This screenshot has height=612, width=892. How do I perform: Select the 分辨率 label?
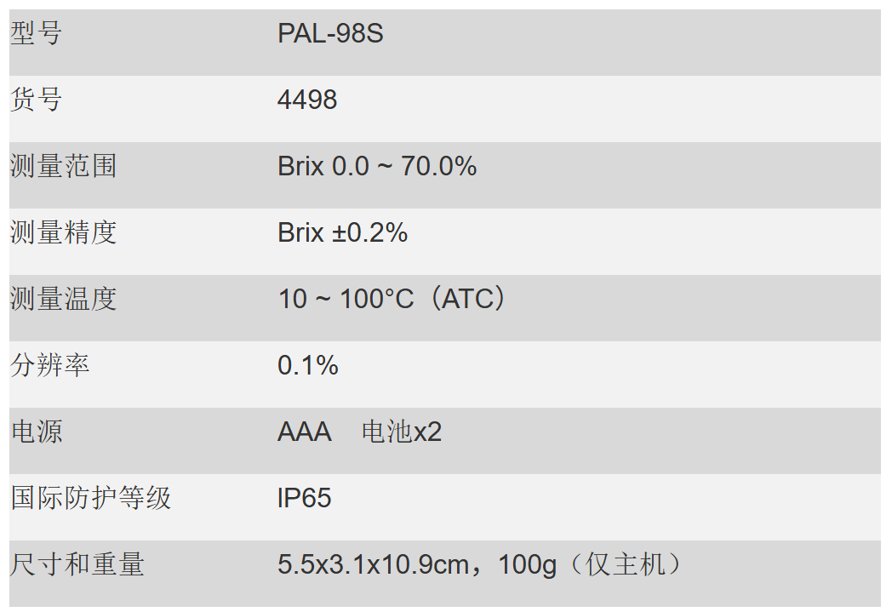[x=50, y=366]
